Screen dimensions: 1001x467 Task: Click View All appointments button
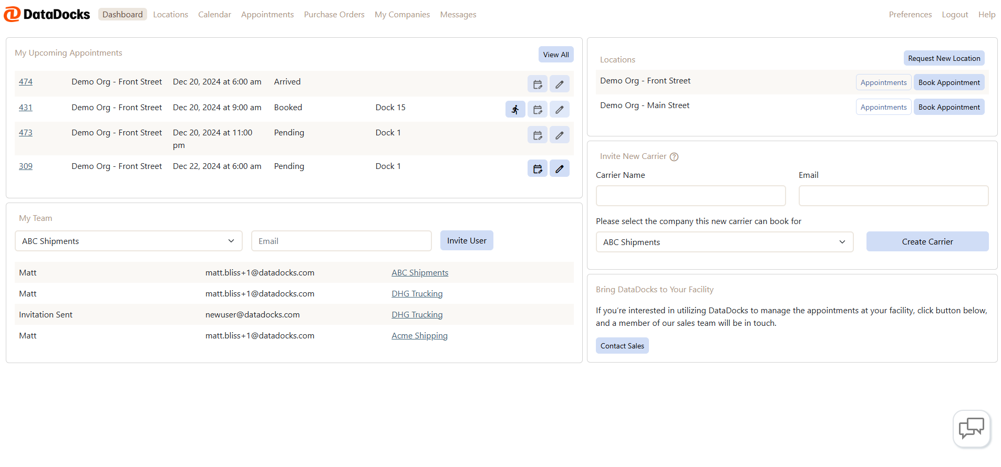[556, 55]
